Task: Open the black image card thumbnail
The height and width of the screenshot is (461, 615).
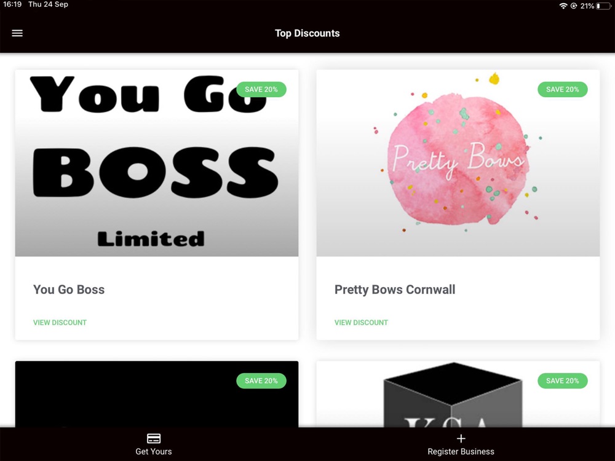Action: coord(156,395)
